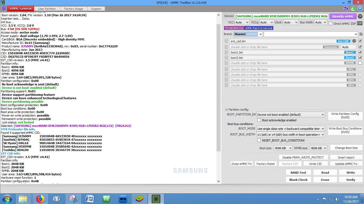The image size is (364, 204).
Task: Open settings via the blue gear icon
Action: pyautogui.click(x=360, y=9)
